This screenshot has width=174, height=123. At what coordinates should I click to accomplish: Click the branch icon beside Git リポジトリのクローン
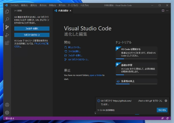[66, 60]
